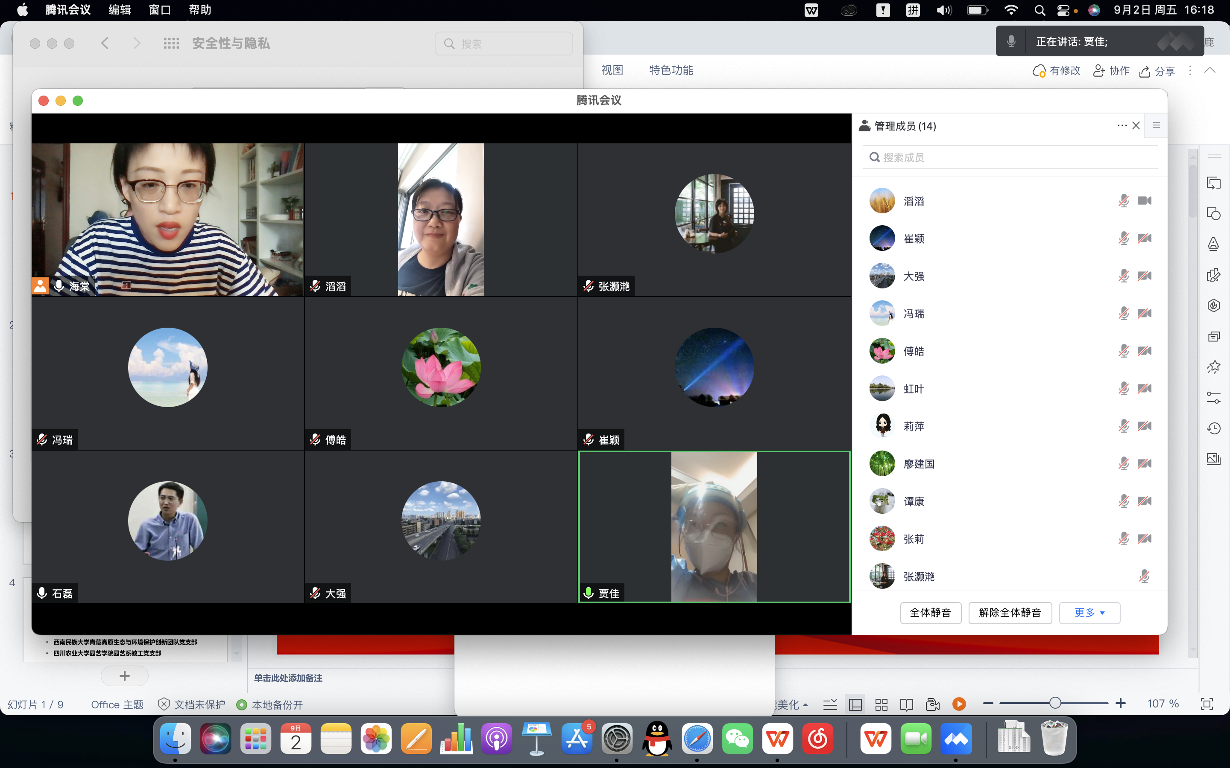
Task: Unmute 莉萍 microphone in member list
Action: [1123, 427]
